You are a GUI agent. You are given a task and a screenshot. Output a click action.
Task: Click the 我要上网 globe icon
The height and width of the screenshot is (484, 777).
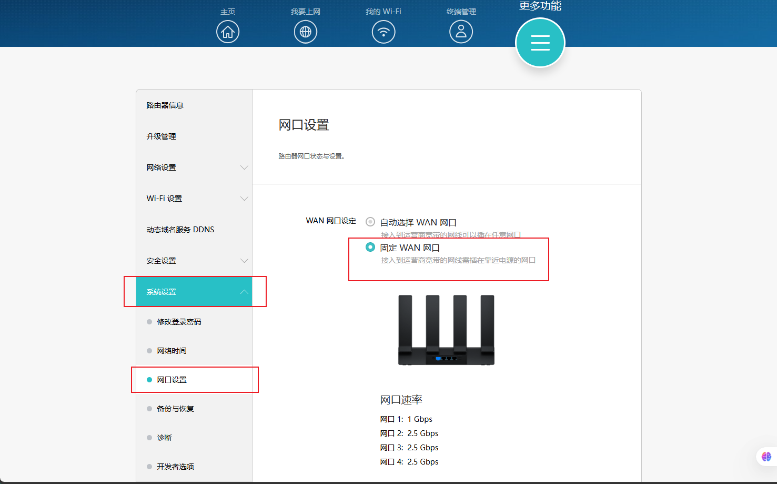coord(305,32)
